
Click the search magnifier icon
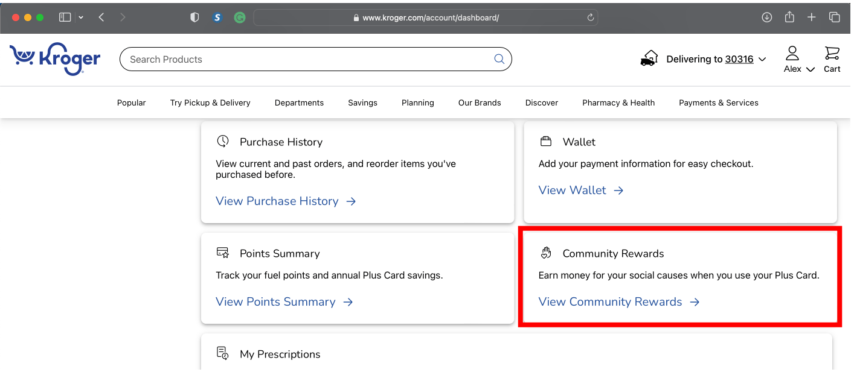pos(499,59)
